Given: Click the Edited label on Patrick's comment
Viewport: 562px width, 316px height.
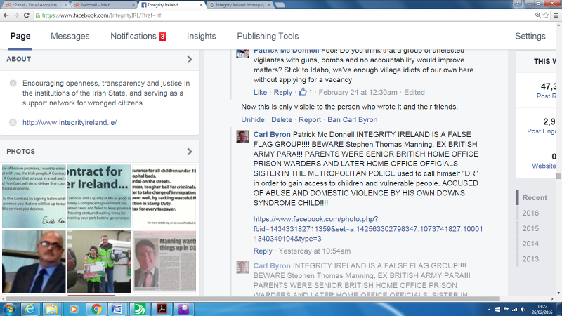Looking at the screenshot, I should 414,92.
